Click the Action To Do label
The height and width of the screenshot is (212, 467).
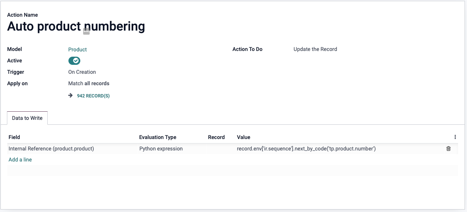[x=247, y=49]
